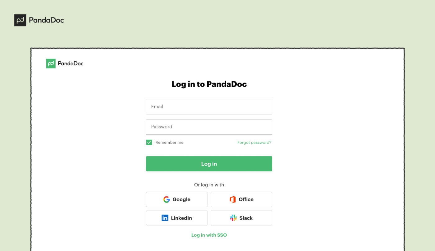Viewport: 435px width, 251px height.
Task: Click the 'Slack' text on the sign-in button
Action: click(246, 218)
